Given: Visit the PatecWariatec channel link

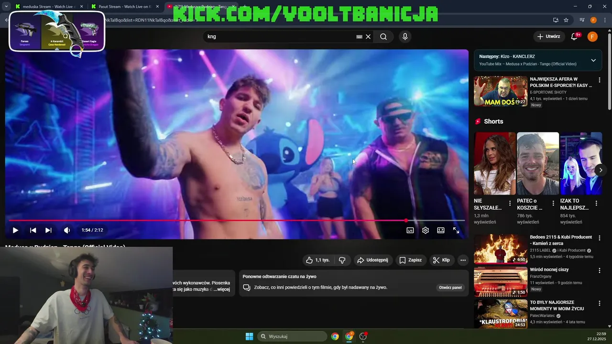Looking at the screenshot, I should pyautogui.click(x=543, y=316).
